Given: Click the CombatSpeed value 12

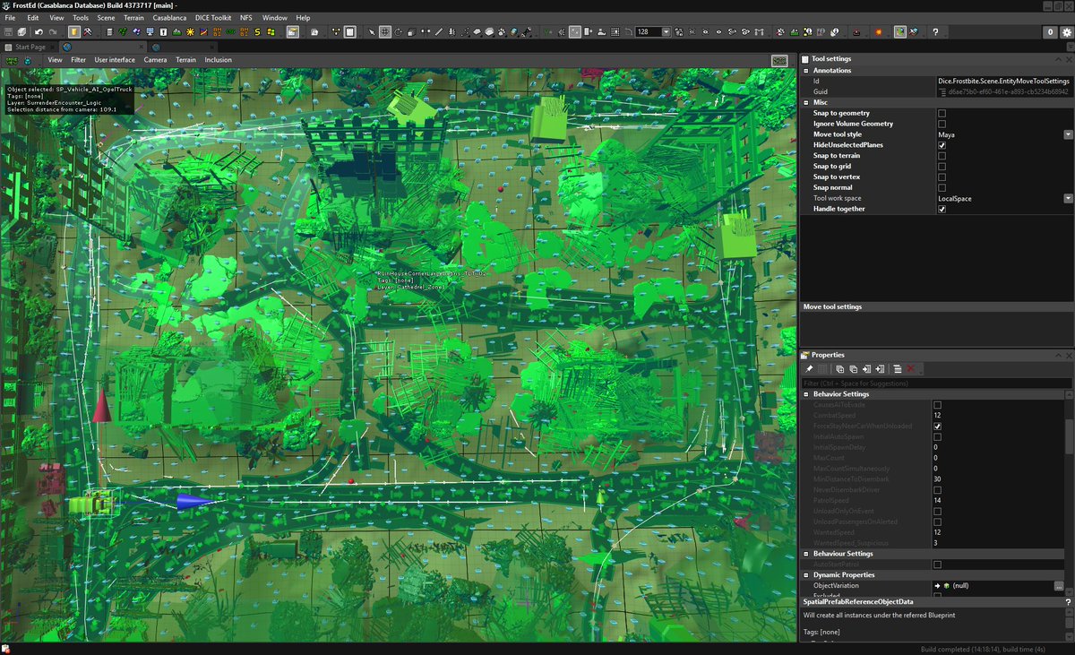Looking at the screenshot, I should 937,416.
